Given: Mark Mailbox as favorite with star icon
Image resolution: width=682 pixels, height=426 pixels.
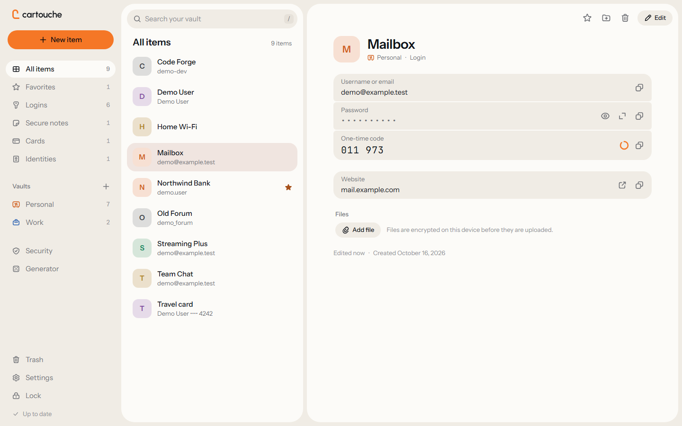Looking at the screenshot, I should pos(587,18).
